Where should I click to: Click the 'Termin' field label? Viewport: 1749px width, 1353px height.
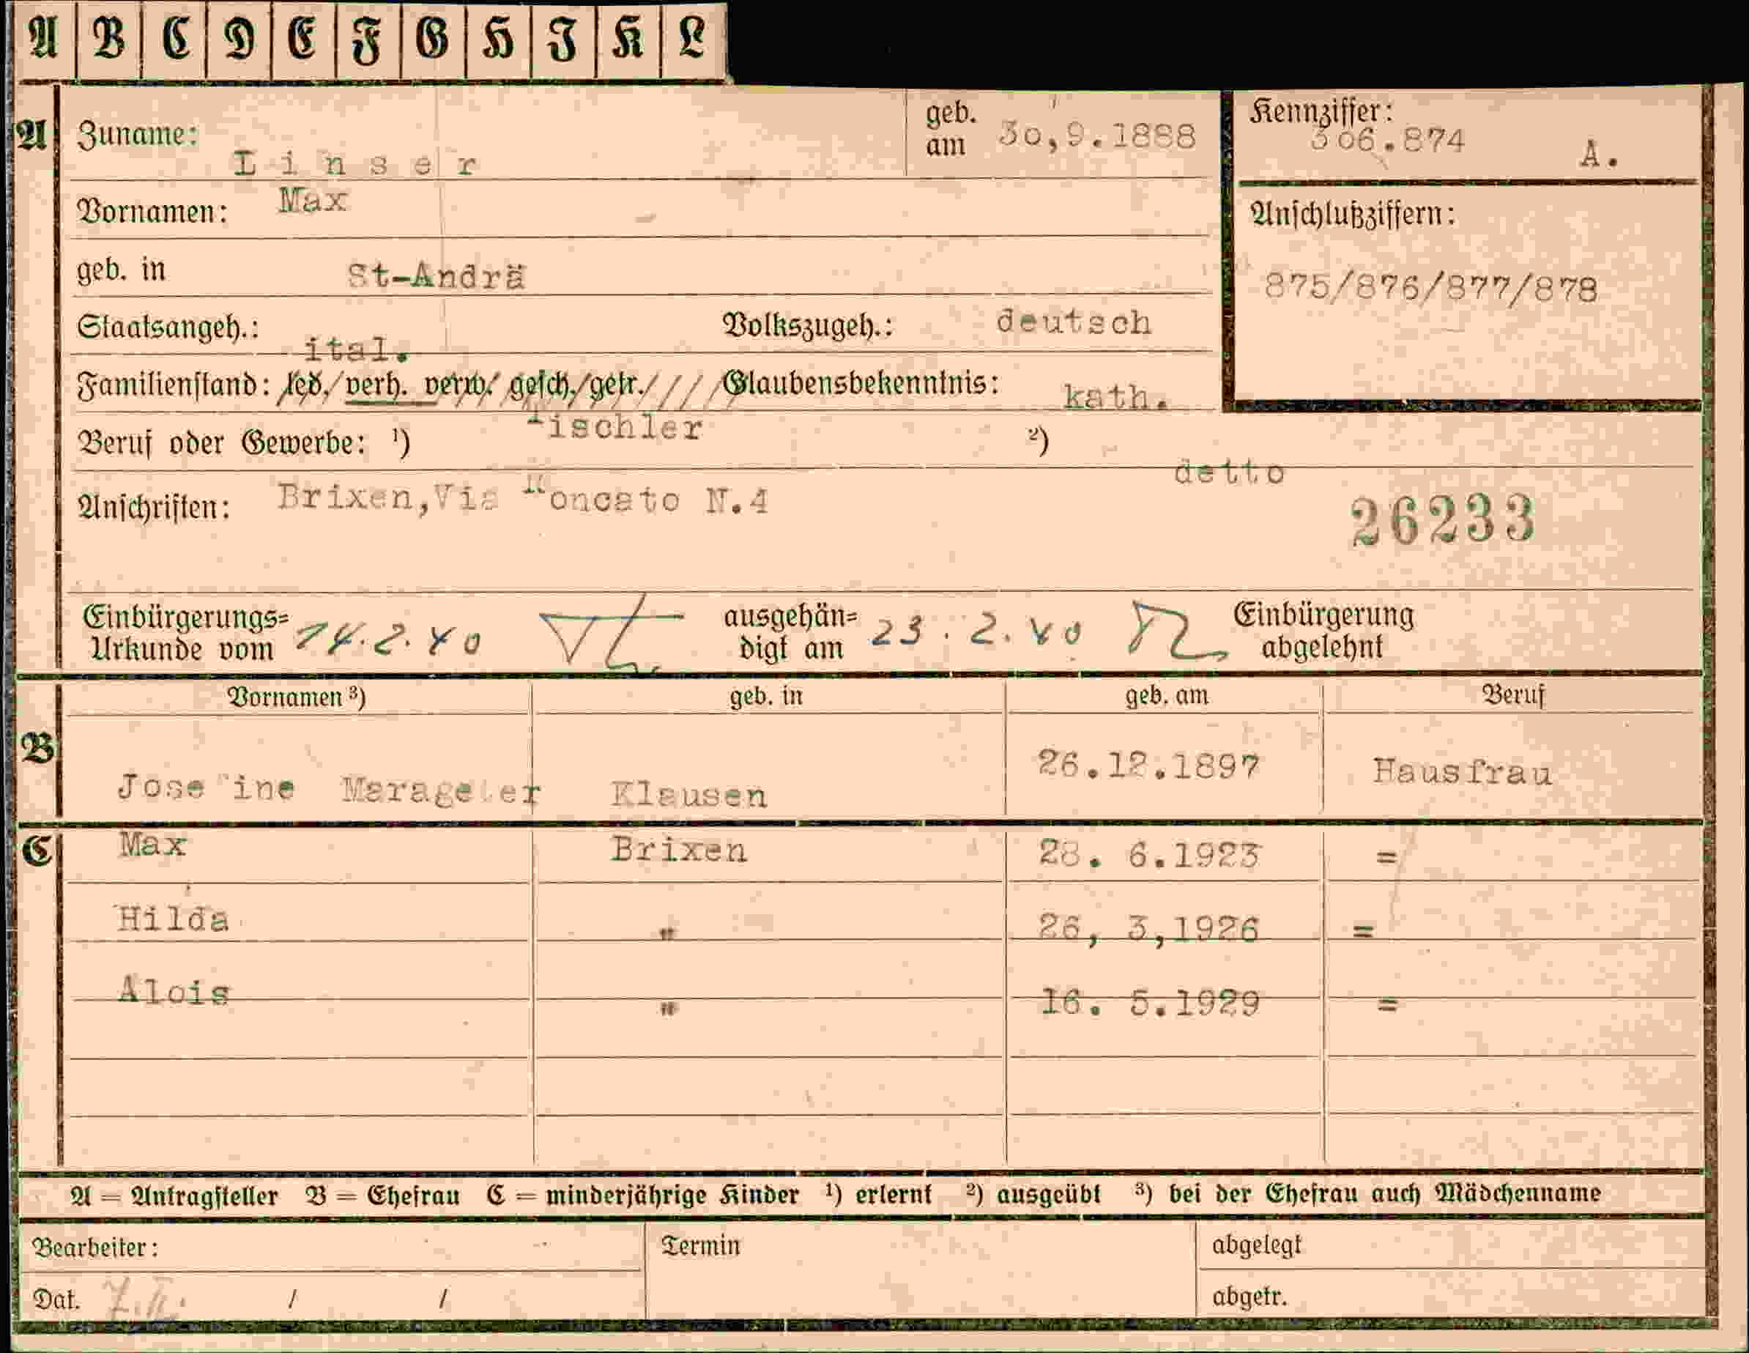pyautogui.click(x=701, y=1245)
